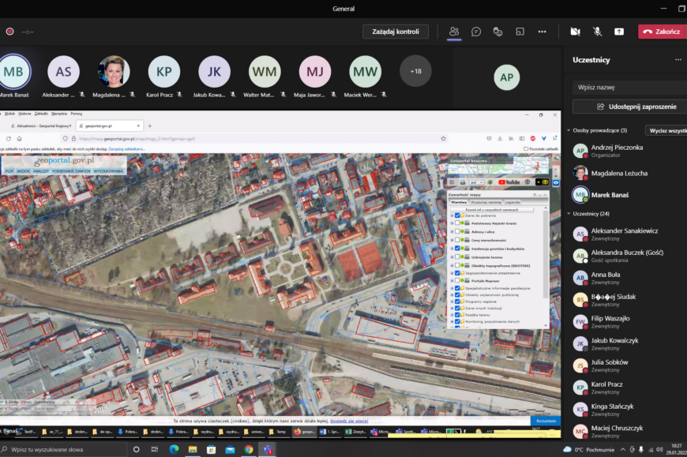The image size is (687, 457).
Task: Open the ANALIZY menu on geoportal
Action: coord(41,171)
